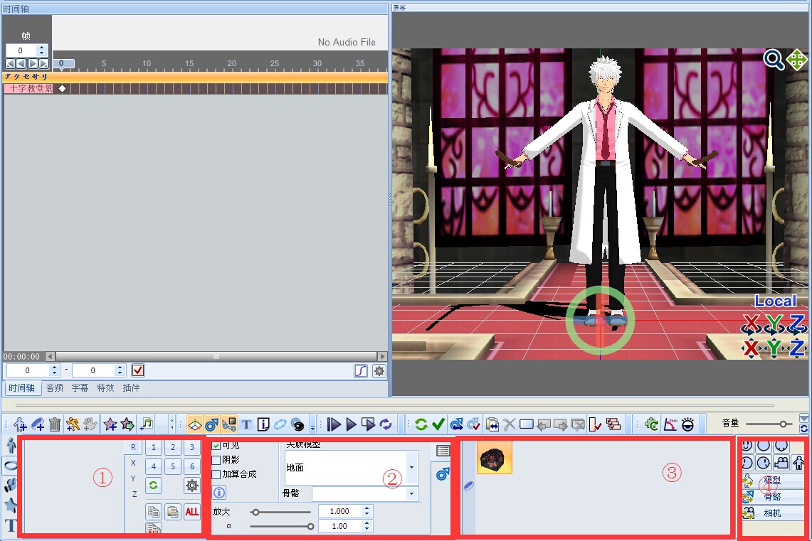
Task: Click the trash can delete icon
Action: tap(55, 424)
